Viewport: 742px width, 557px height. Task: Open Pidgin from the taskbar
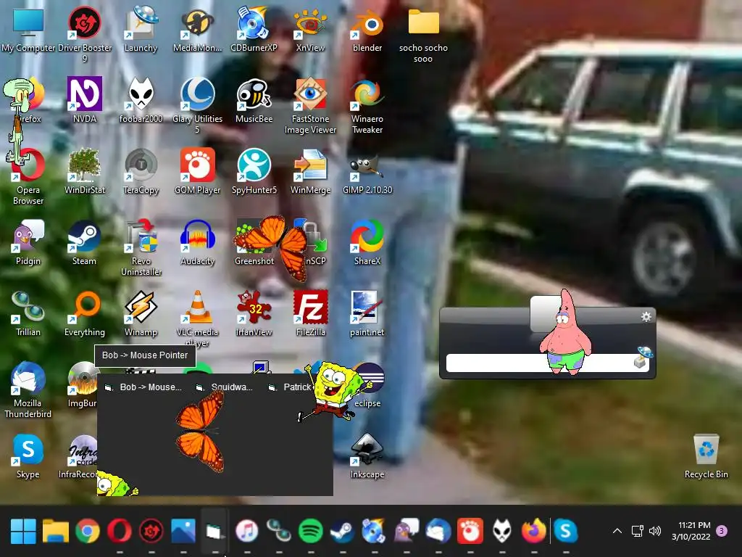[407, 531]
